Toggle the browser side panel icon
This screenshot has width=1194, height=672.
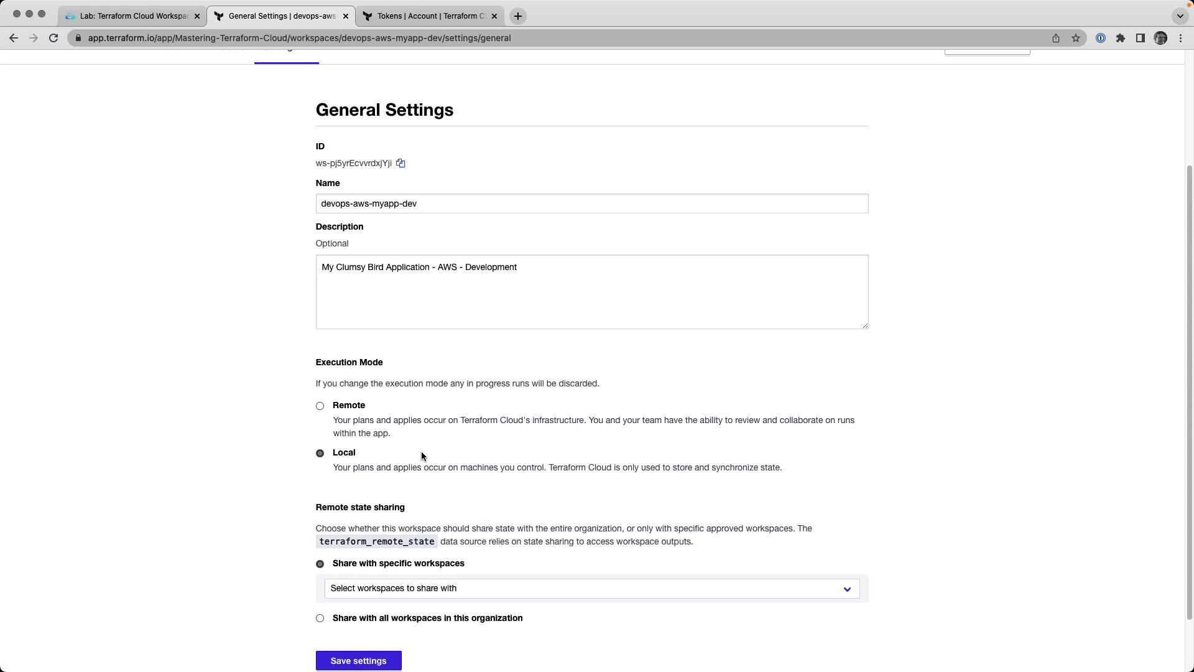(x=1141, y=38)
